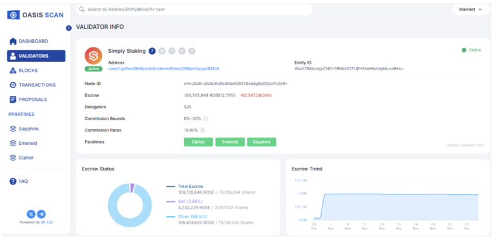This screenshot has height=242, width=496.
Task: Click the red 24h escrow change value
Action: tap(256, 95)
